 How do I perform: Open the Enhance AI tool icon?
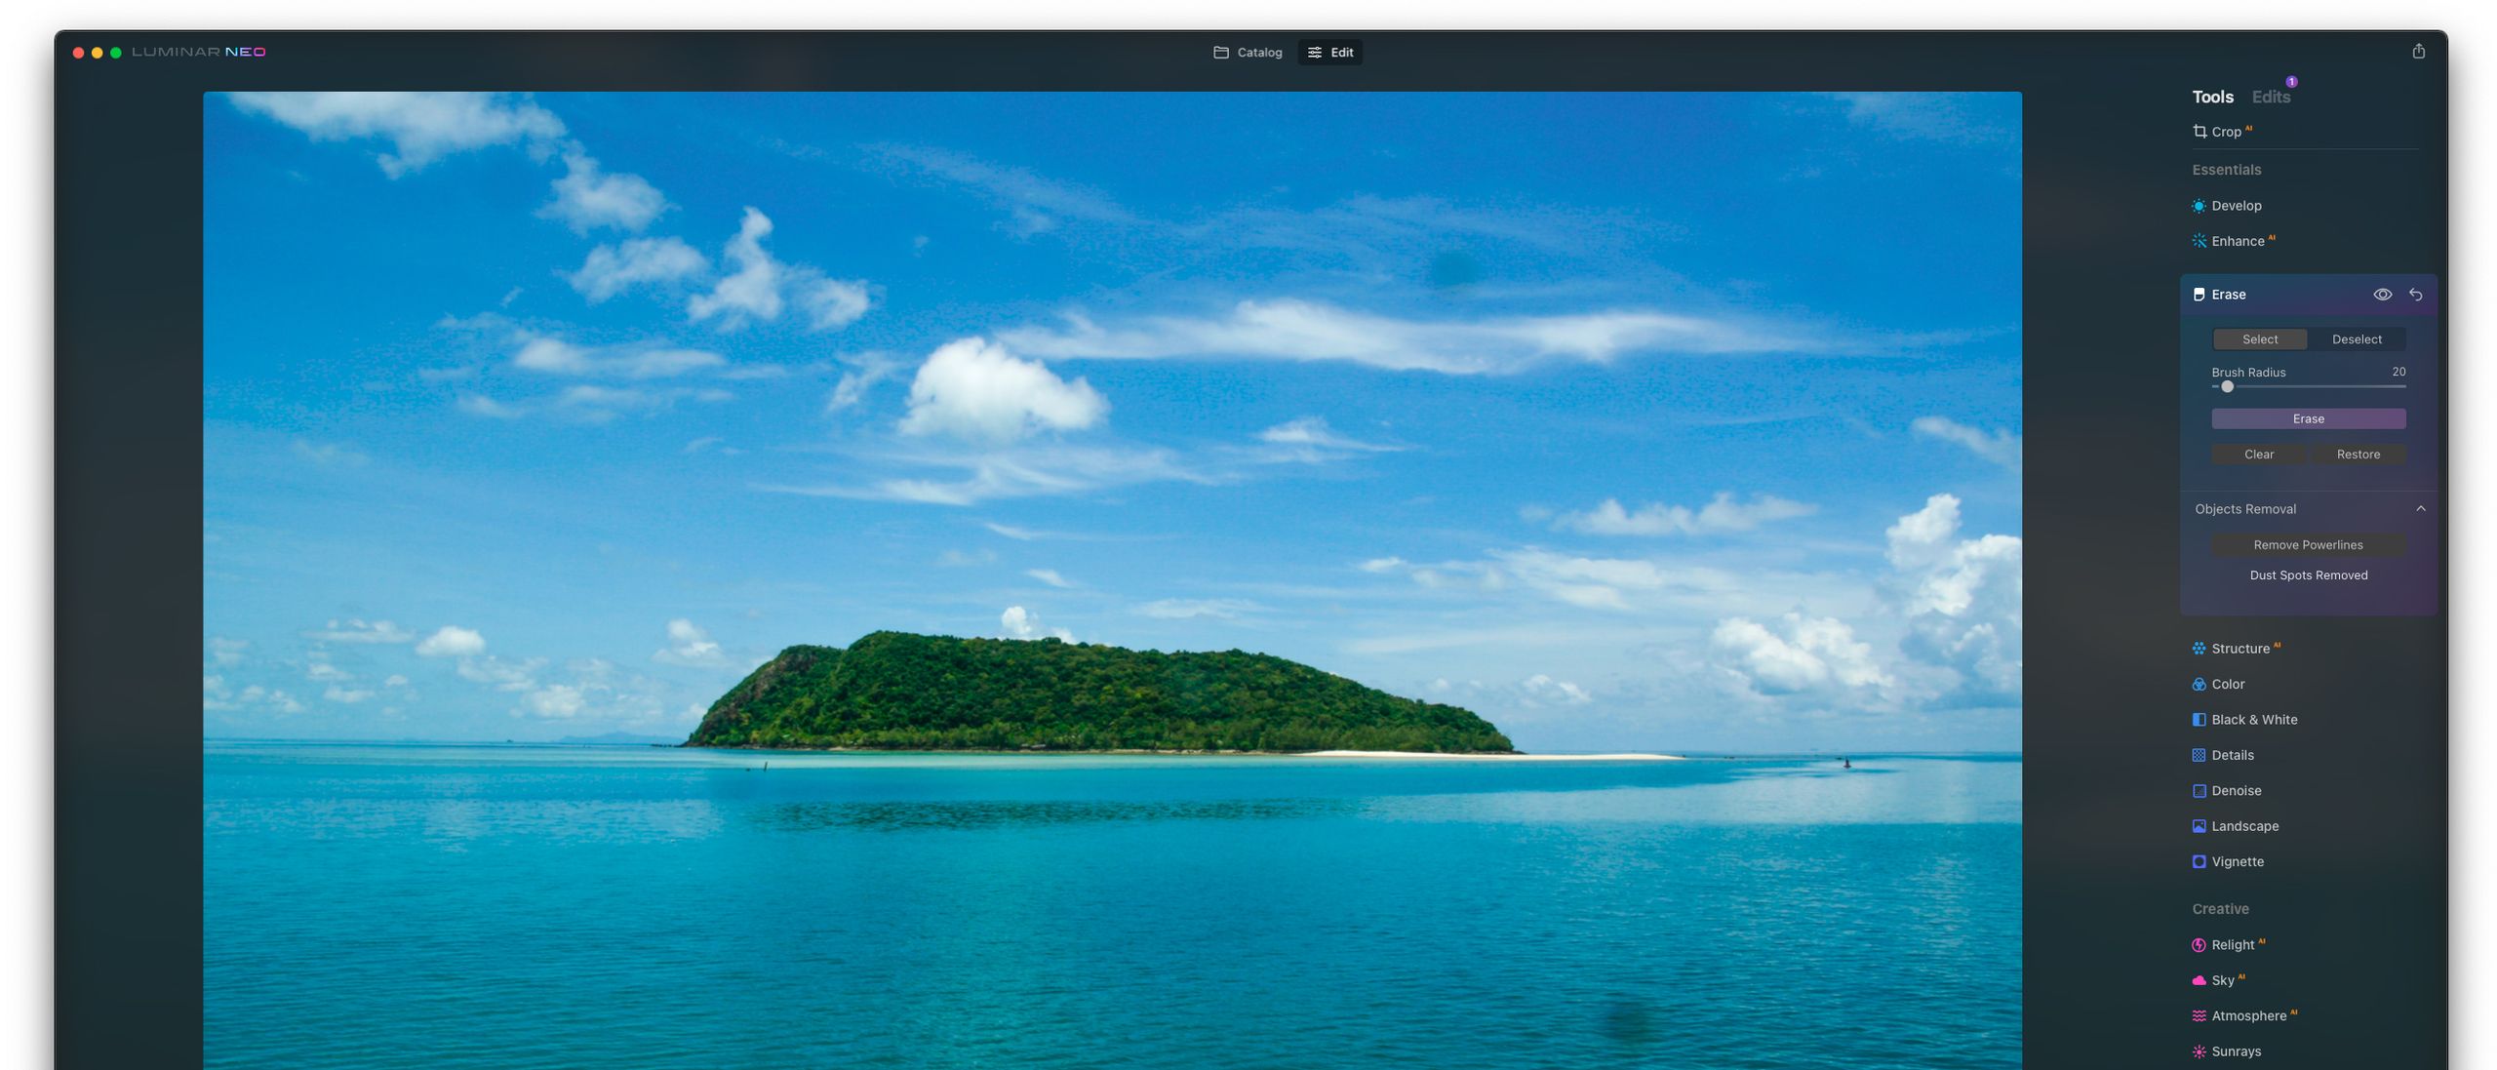2200,241
